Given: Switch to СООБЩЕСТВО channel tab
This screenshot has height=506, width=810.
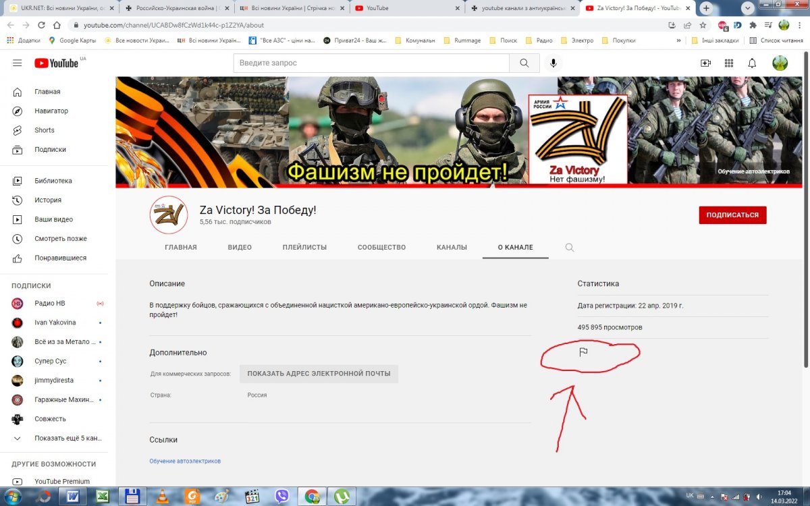Looking at the screenshot, I should click(381, 248).
